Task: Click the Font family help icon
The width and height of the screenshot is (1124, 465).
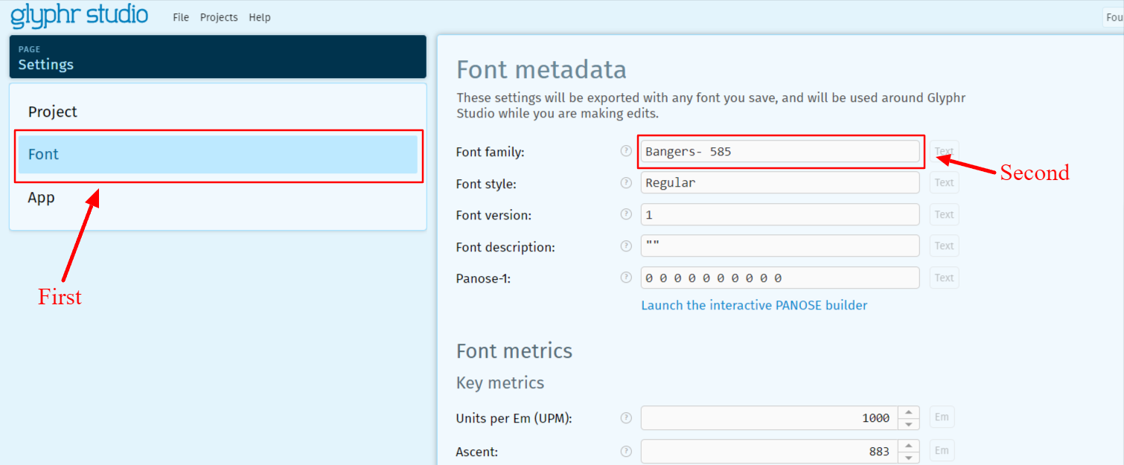Action: pyautogui.click(x=625, y=150)
